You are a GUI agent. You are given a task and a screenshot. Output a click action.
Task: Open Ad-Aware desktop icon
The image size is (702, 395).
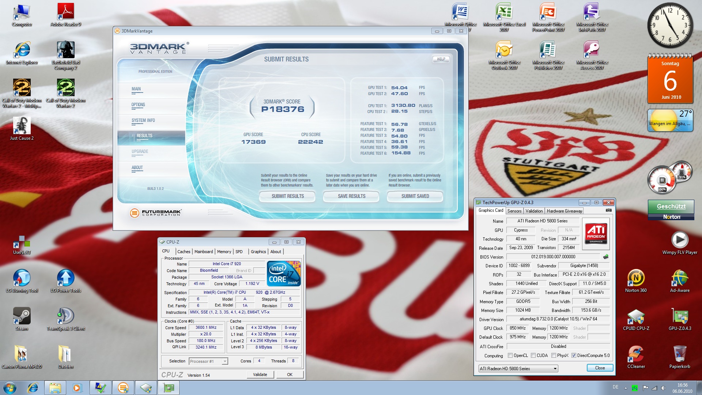point(680,281)
